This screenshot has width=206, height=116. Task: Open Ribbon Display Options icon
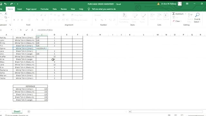[x=187, y=4]
